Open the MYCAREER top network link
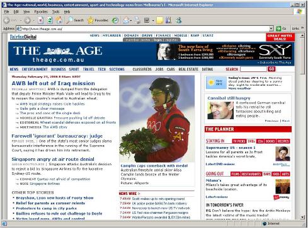The image size is (308, 229). 111,35
